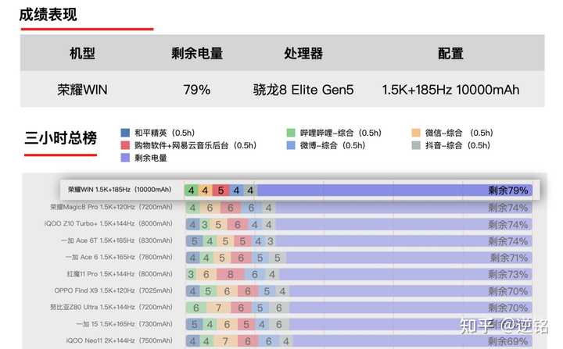The image size is (563, 349).
Task: Select the iQOO Z10 Turbo+ row label
Action: (x=109, y=223)
